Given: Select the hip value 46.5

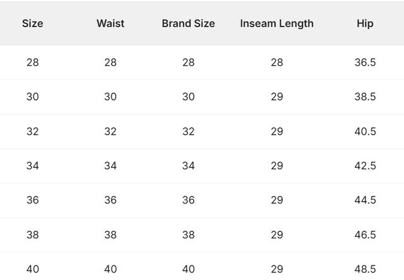Looking at the screenshot, I should [x=365, y=234].
